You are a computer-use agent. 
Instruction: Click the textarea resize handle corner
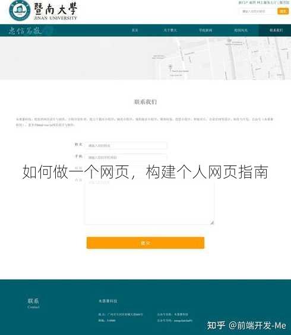tap(212, 222)
